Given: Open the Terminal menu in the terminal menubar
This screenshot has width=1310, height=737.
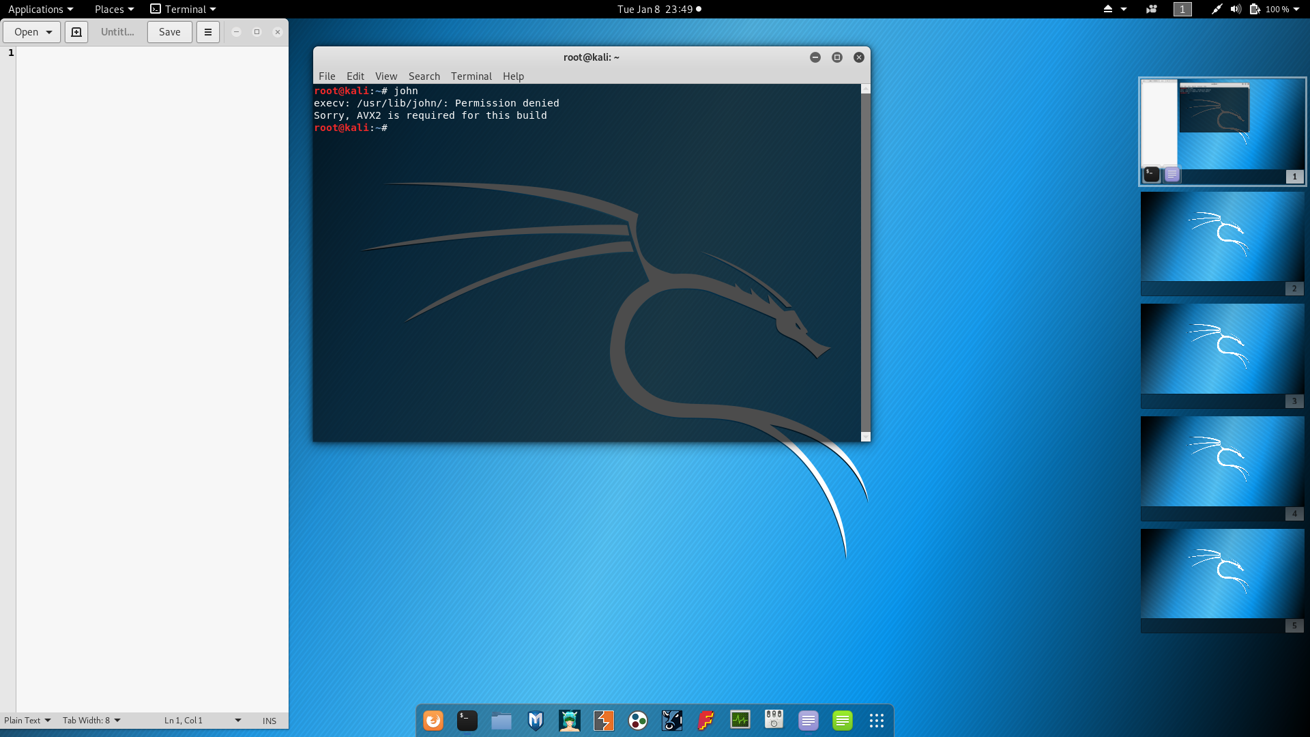Looking at the screenshot, I should [471, 76].
